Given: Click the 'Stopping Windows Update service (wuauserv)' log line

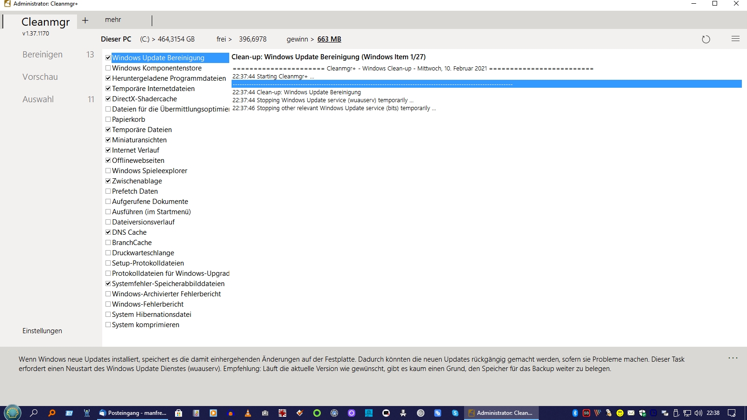Looking at the screenshot, I should 323,100.
